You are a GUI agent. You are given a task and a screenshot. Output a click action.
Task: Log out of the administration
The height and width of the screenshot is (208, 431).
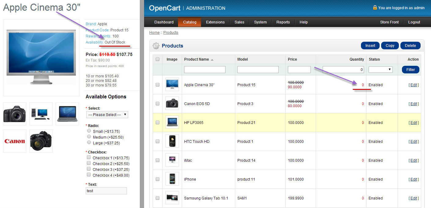click(414, 22)
